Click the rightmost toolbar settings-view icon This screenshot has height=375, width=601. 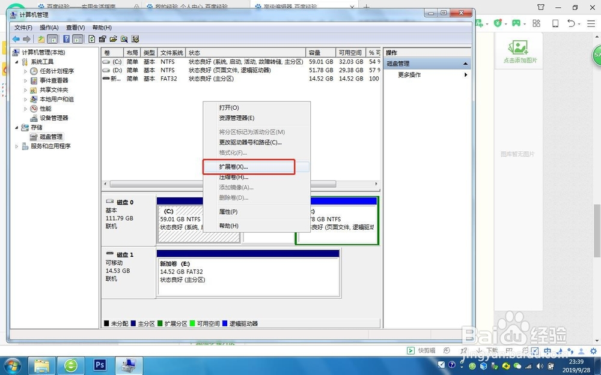tap(135, 39)
